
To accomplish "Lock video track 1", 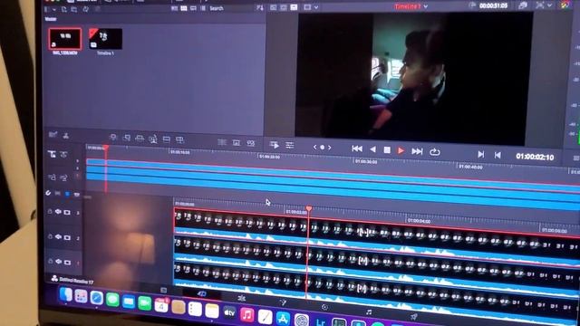I will pyautogui.click(x=51, y=261).
